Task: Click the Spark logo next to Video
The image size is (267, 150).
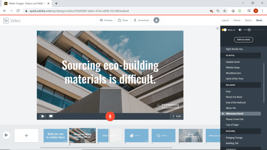Action: [x=6, y=20]
